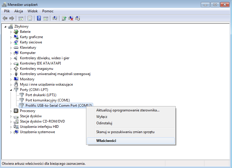
Task: Click the Properties sheet toolbar icon
Action: (30, 18)
